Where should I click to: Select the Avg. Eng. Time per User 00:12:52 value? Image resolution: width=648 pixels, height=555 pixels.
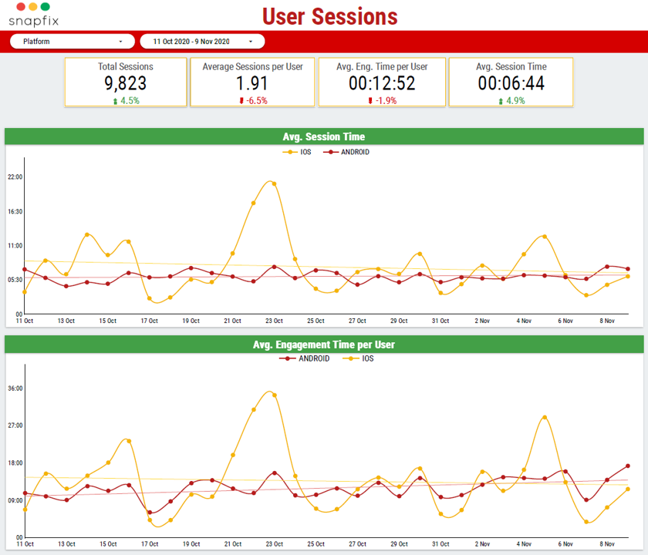(382, 83)
